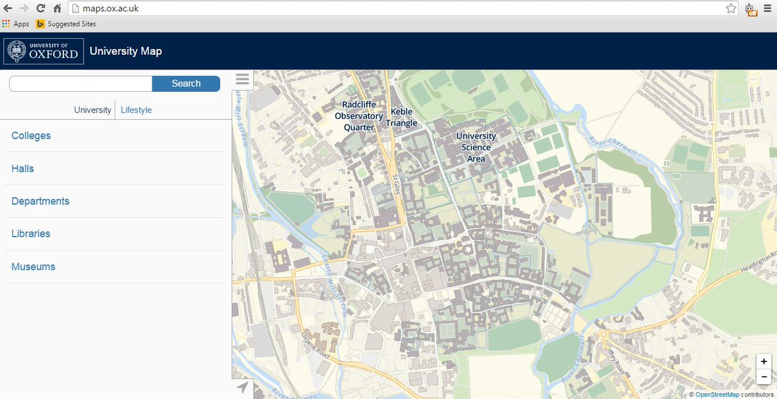777x399 pixels.
Task: Click the St Giles street label
Action: 398,184
